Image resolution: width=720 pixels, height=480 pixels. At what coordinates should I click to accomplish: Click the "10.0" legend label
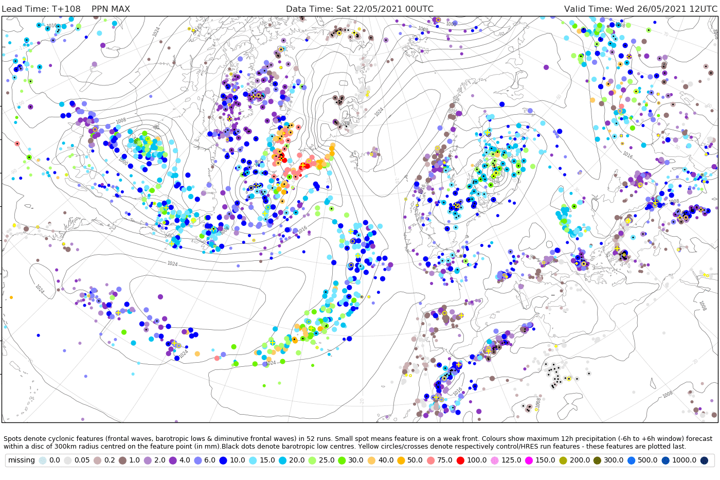237,460
